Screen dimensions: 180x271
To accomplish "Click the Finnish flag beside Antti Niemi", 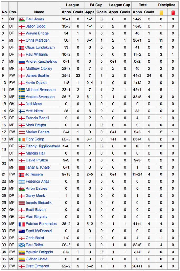I will [x=21, y=111].
